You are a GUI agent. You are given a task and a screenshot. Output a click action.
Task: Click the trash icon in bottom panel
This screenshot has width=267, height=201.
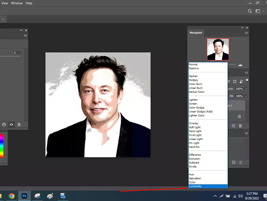coord(241,162)
